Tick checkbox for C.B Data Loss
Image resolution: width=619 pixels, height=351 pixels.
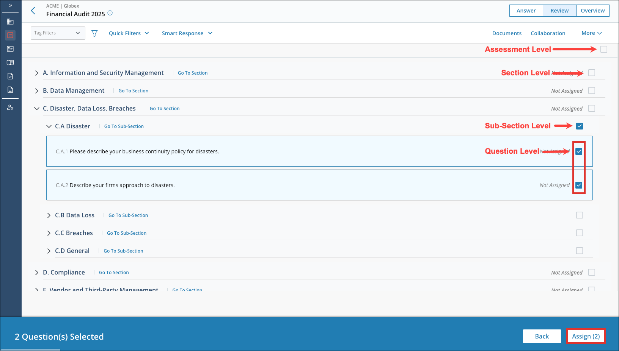(580, 215)
